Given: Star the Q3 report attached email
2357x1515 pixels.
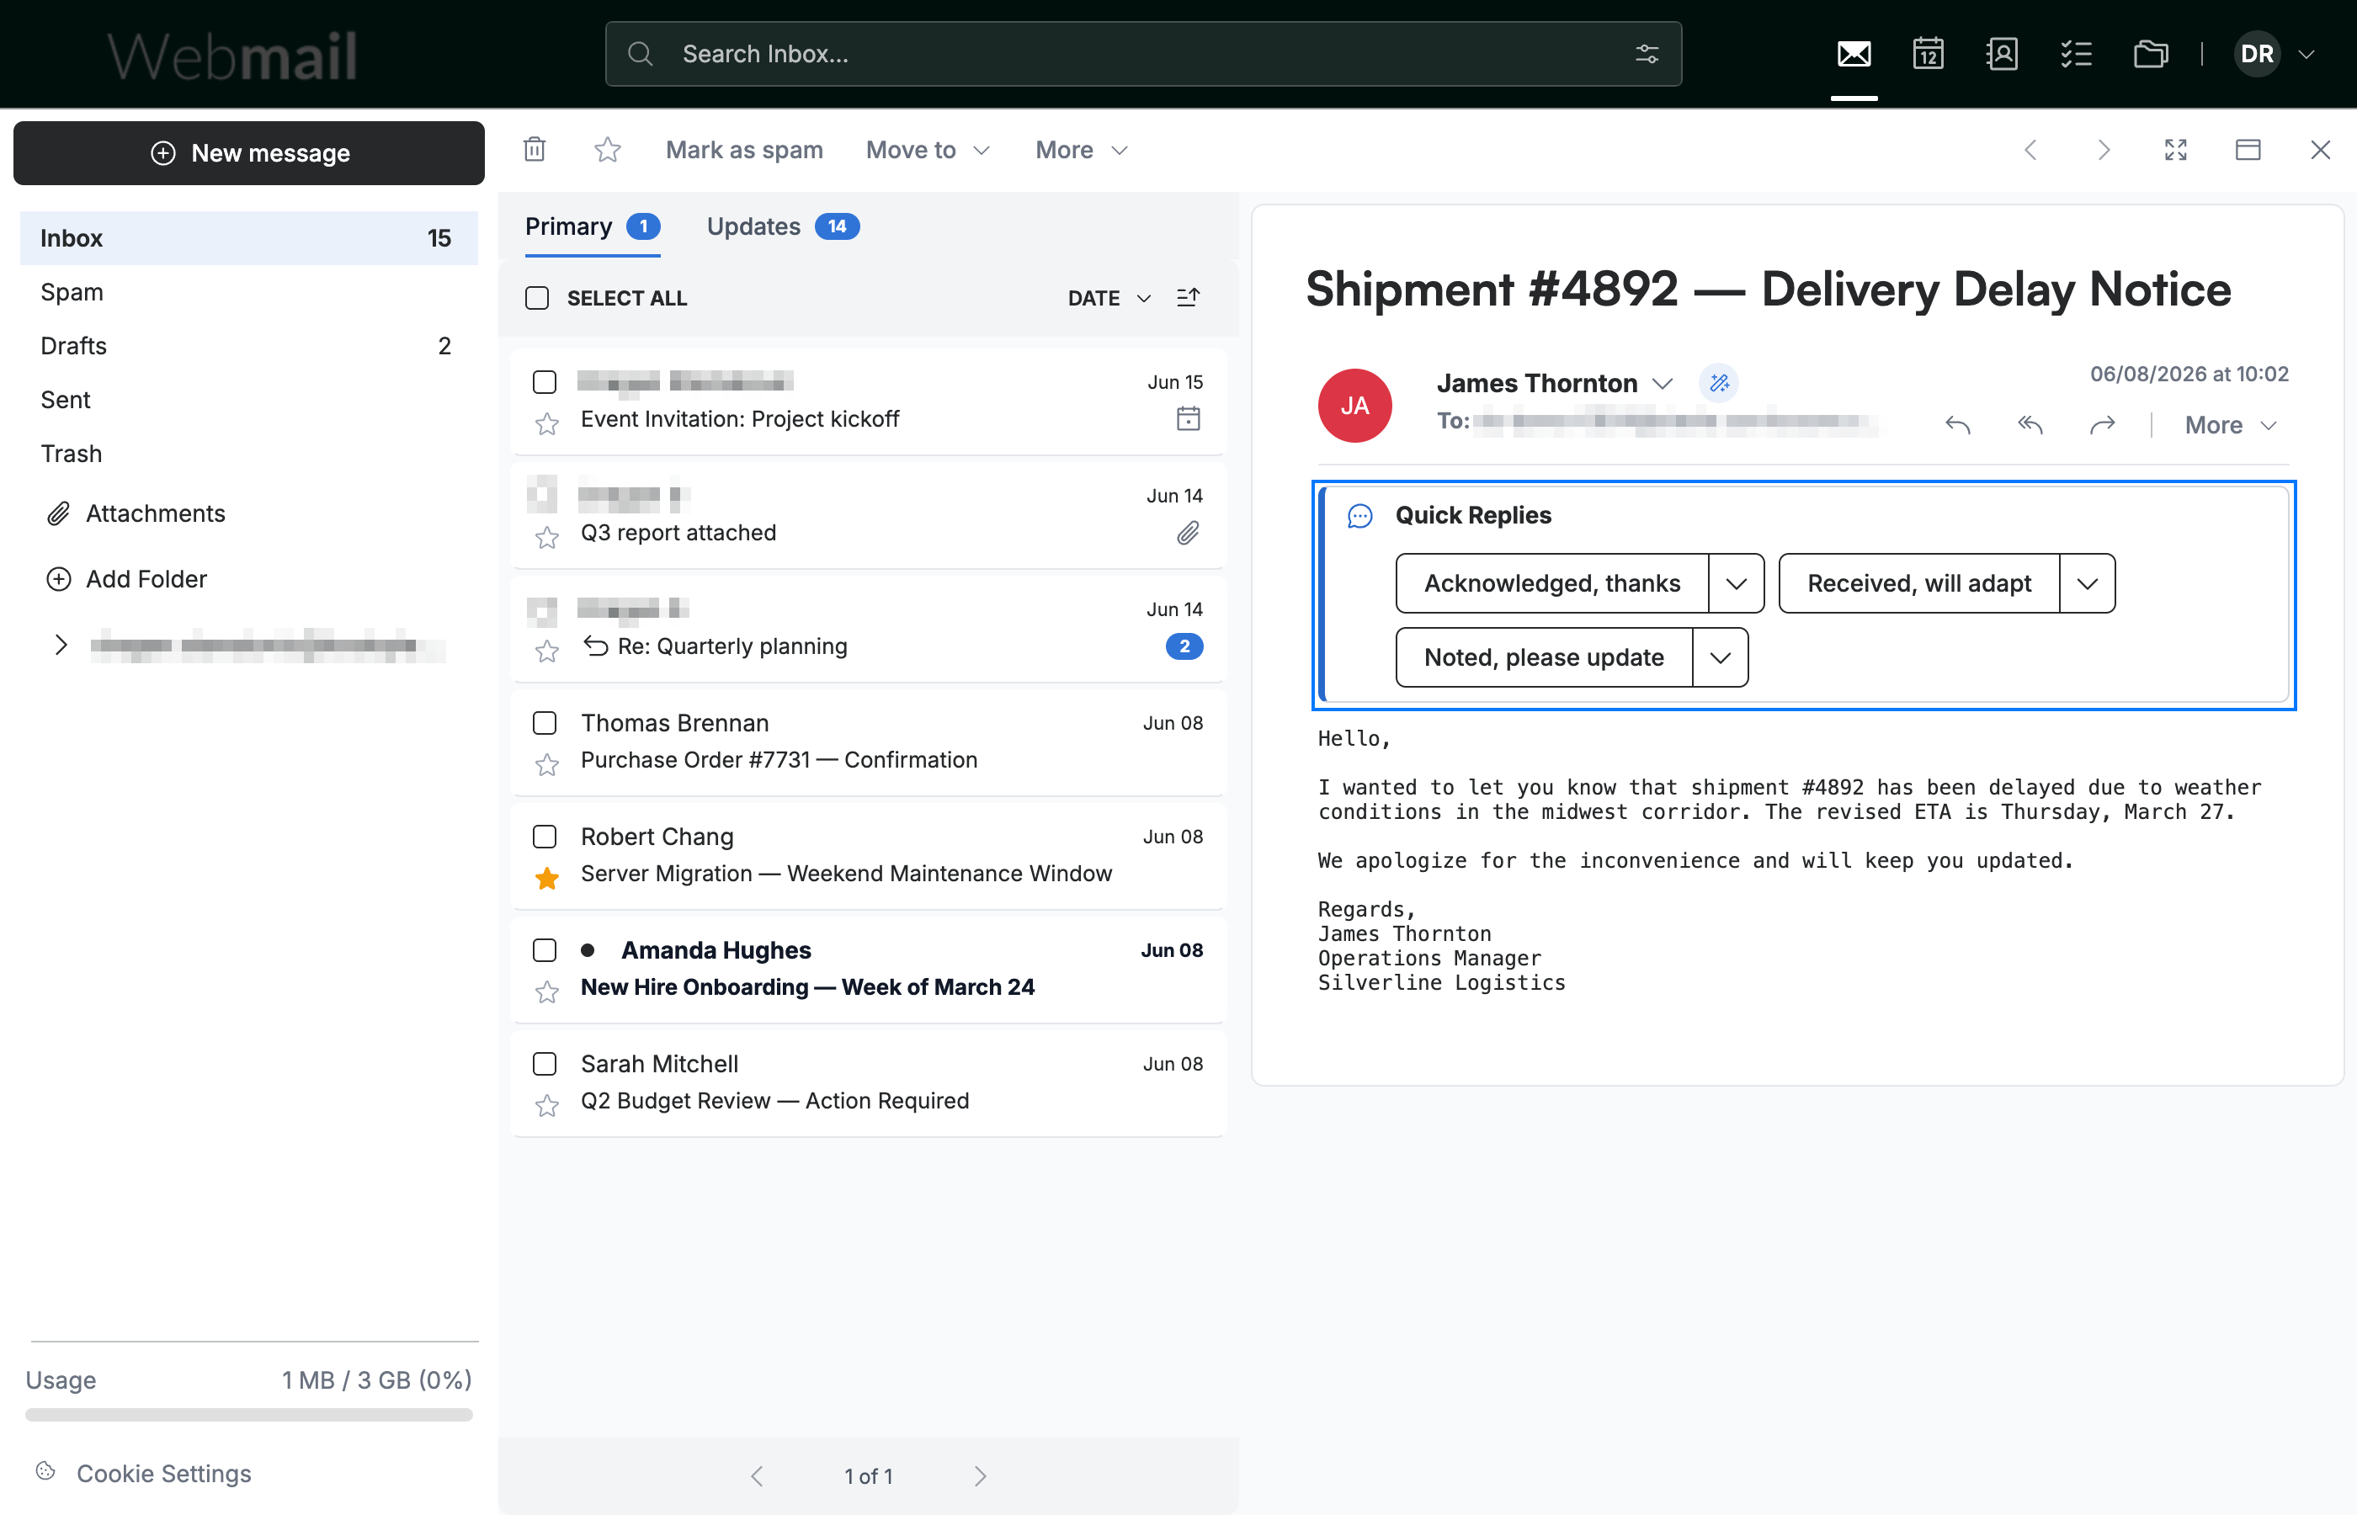Looking at the screenshot, I should 547,537.
